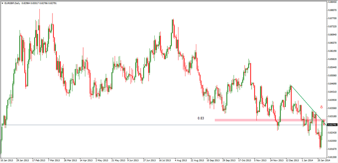The width and height of the screenshot is (338, 163).
Task: Click the 0.83 text label
Action: point(201,118)
